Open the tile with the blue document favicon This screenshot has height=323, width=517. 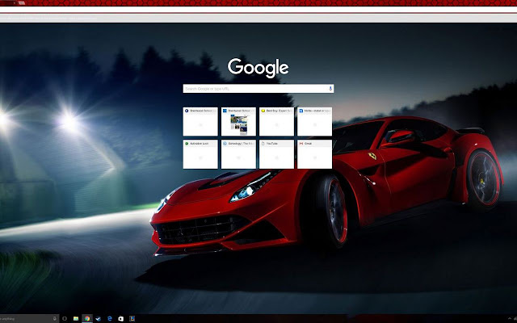click(314, 121)
